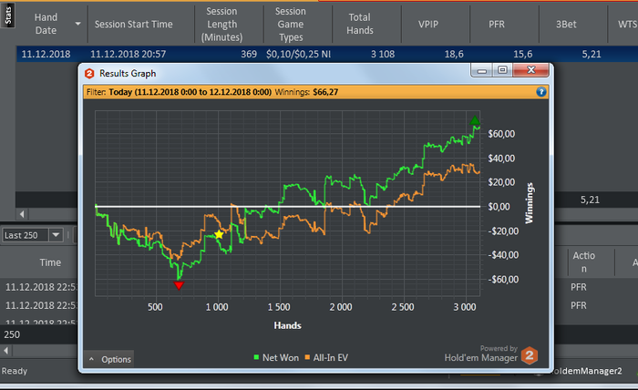The image size is (638, 390).
Task: Click the green triangle peak marker on graph
Action: (x=475, y=120)
